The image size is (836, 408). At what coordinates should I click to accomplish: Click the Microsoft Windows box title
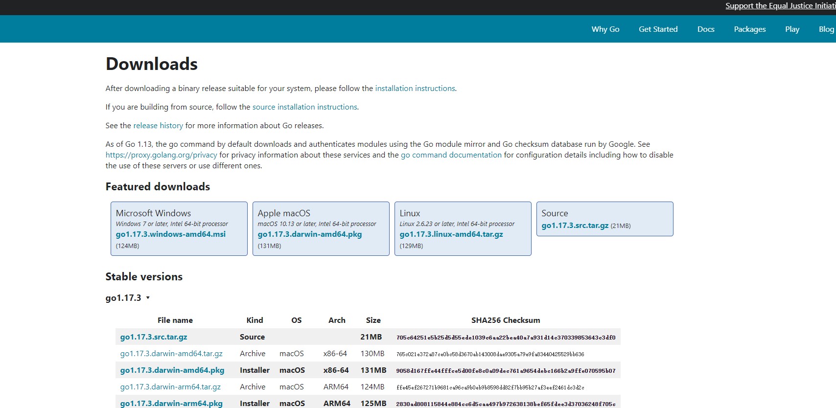(153, 213)
